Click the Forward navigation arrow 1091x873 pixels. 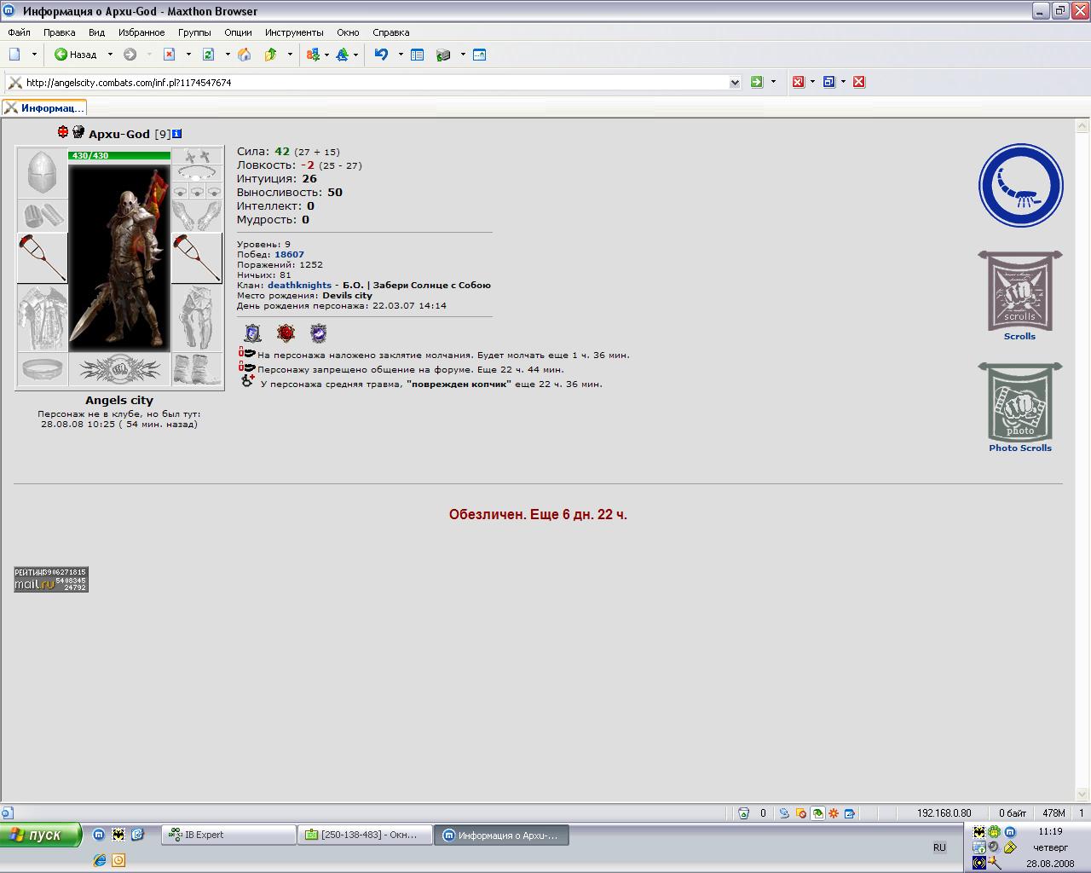click(x=130, y=55)
